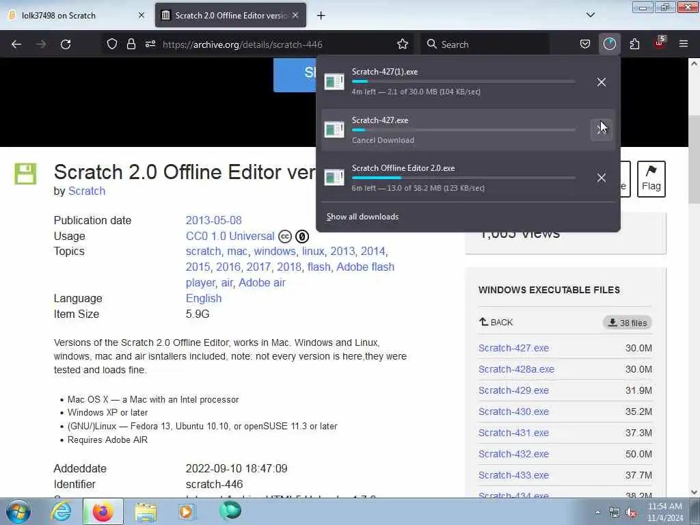
Task: Open publication date 2013-05-08 link
Action: click(213, 221)
